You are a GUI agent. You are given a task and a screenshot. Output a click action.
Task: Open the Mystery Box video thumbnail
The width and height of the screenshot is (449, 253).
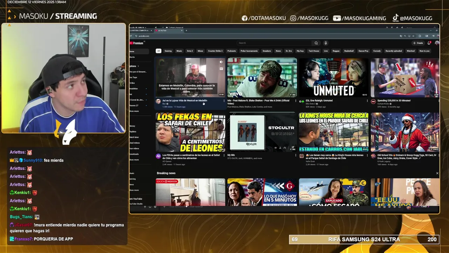click(405, 78)
